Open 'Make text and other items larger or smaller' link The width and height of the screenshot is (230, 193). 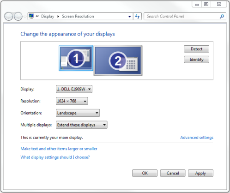click(x=59, y=149)
